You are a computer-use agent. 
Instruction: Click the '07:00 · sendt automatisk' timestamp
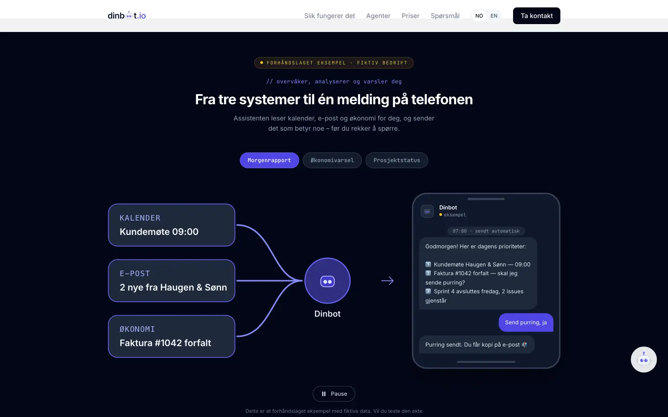pos(486,231)
